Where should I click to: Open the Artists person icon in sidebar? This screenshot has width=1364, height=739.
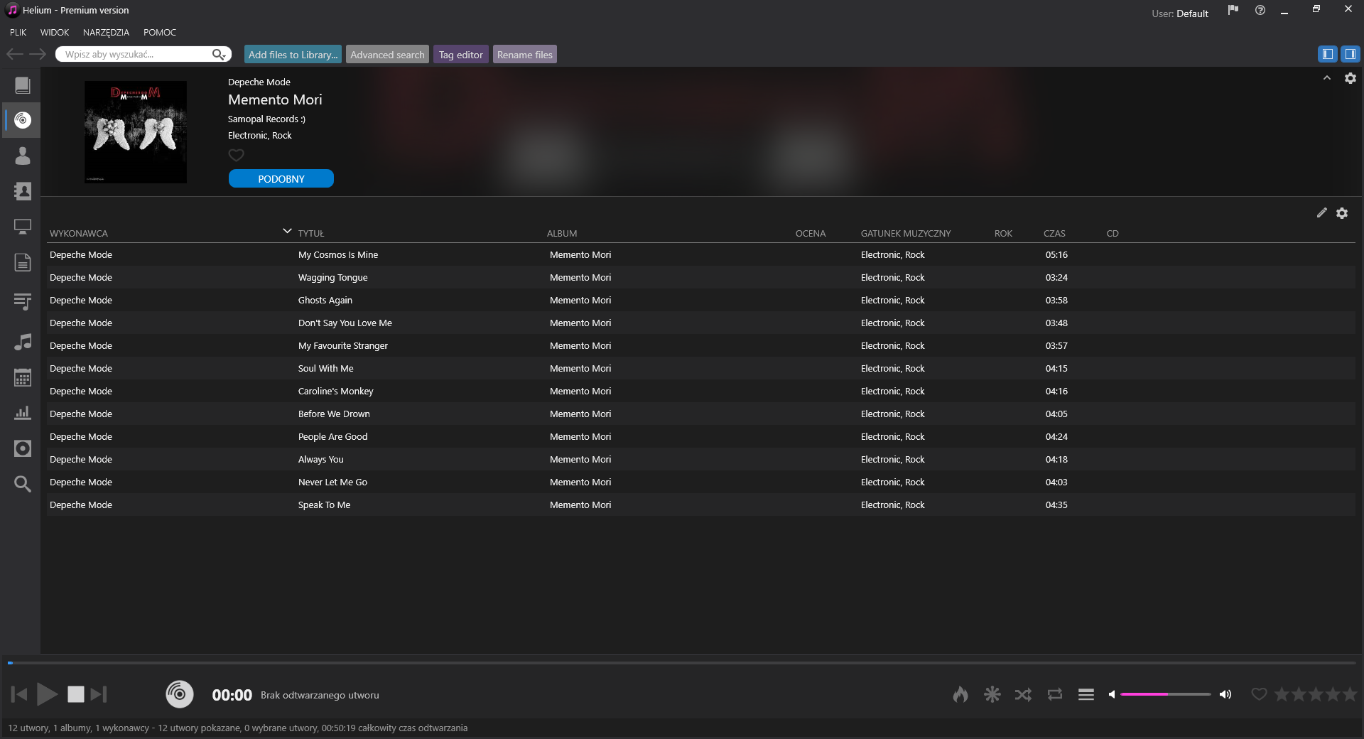pyautogui.click(x=23, y=156)
